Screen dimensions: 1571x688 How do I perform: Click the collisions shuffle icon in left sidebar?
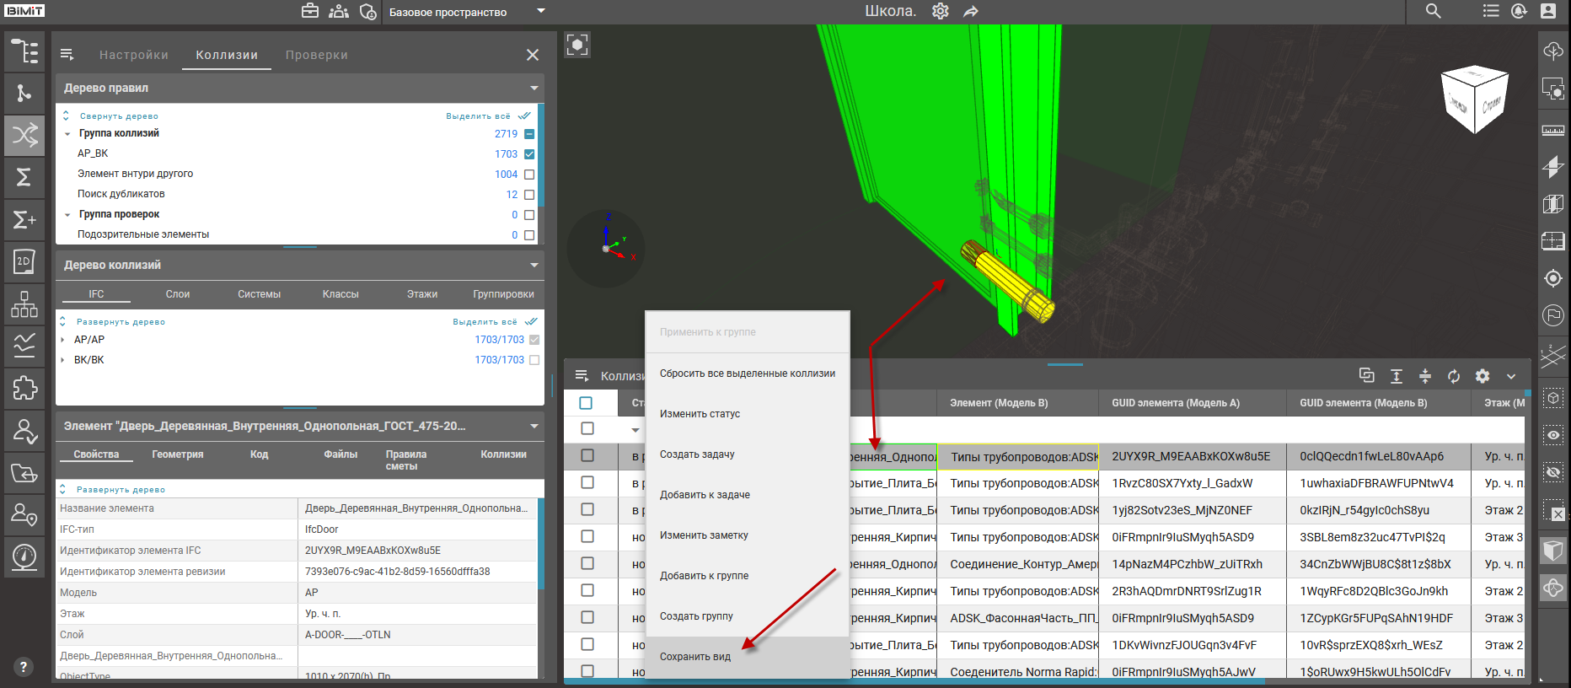point(24,135)
